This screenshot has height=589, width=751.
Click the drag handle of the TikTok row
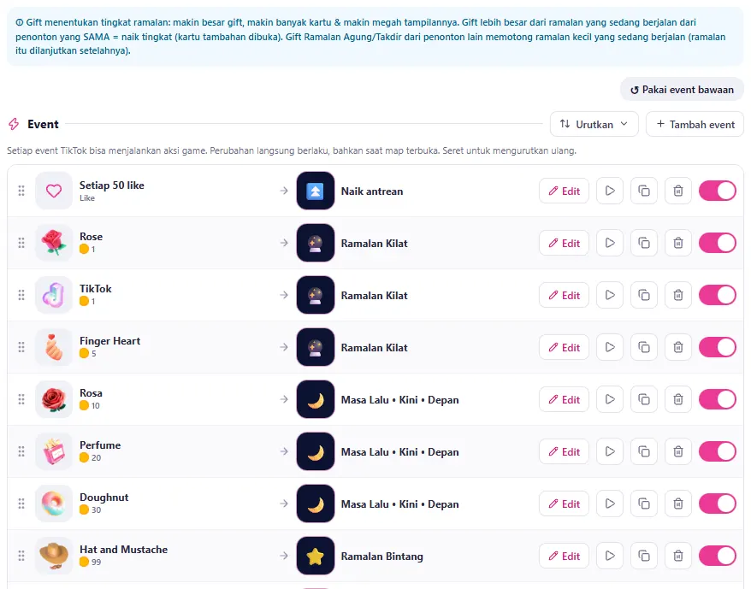(21, 295)
